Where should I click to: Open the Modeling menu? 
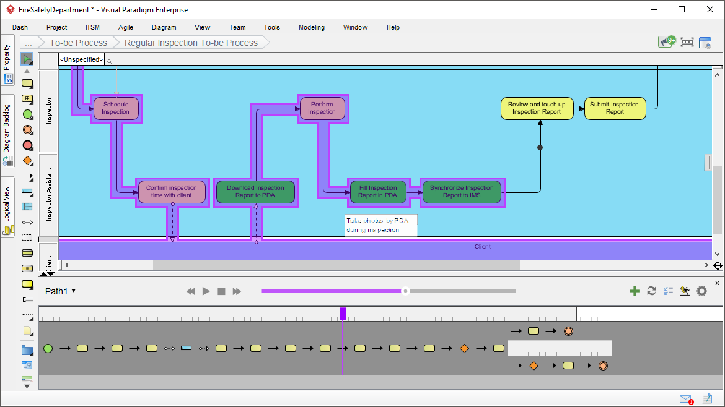[311, 27]
